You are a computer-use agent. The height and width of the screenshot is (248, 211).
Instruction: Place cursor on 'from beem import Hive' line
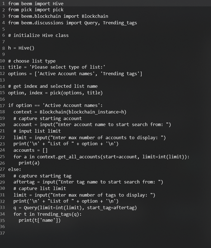click(36, 4)
